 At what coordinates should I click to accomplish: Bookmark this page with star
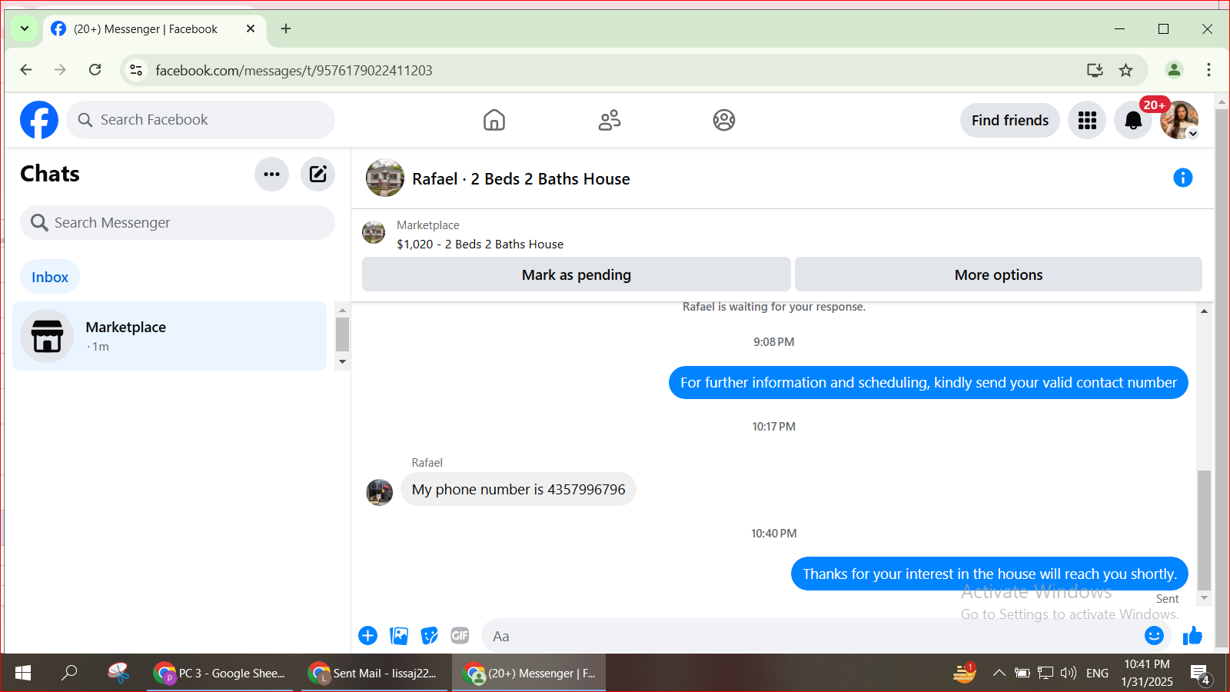[x=1126, y=70]
